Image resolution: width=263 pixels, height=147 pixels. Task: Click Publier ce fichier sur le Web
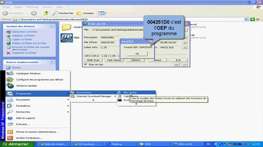(x=29, y=43)
